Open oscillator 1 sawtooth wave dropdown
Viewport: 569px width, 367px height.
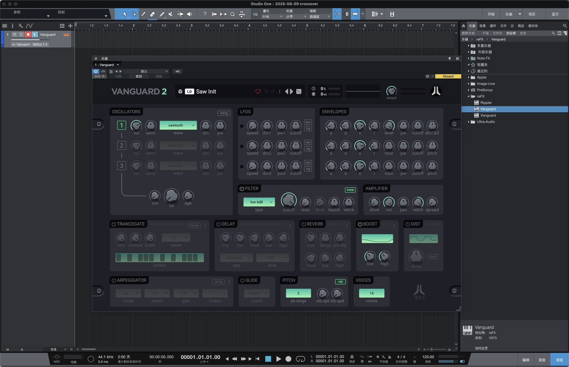point(178,125)
